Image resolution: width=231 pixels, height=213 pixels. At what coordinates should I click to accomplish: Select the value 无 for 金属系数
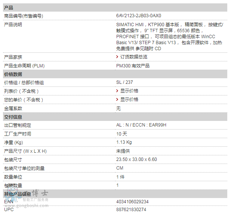pos(118,109)
